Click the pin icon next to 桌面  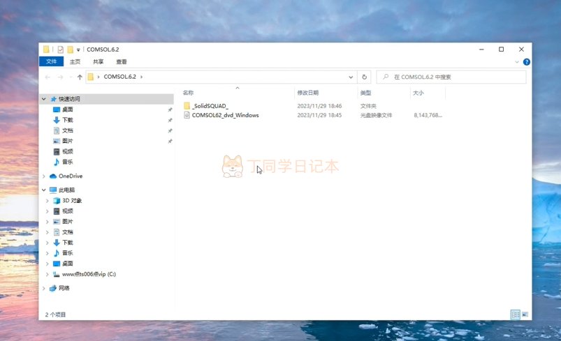tap(170, 109)
